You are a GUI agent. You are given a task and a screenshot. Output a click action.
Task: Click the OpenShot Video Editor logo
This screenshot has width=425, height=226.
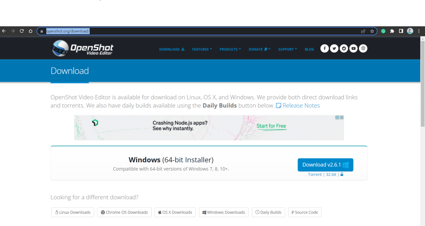tap(82, 48)
